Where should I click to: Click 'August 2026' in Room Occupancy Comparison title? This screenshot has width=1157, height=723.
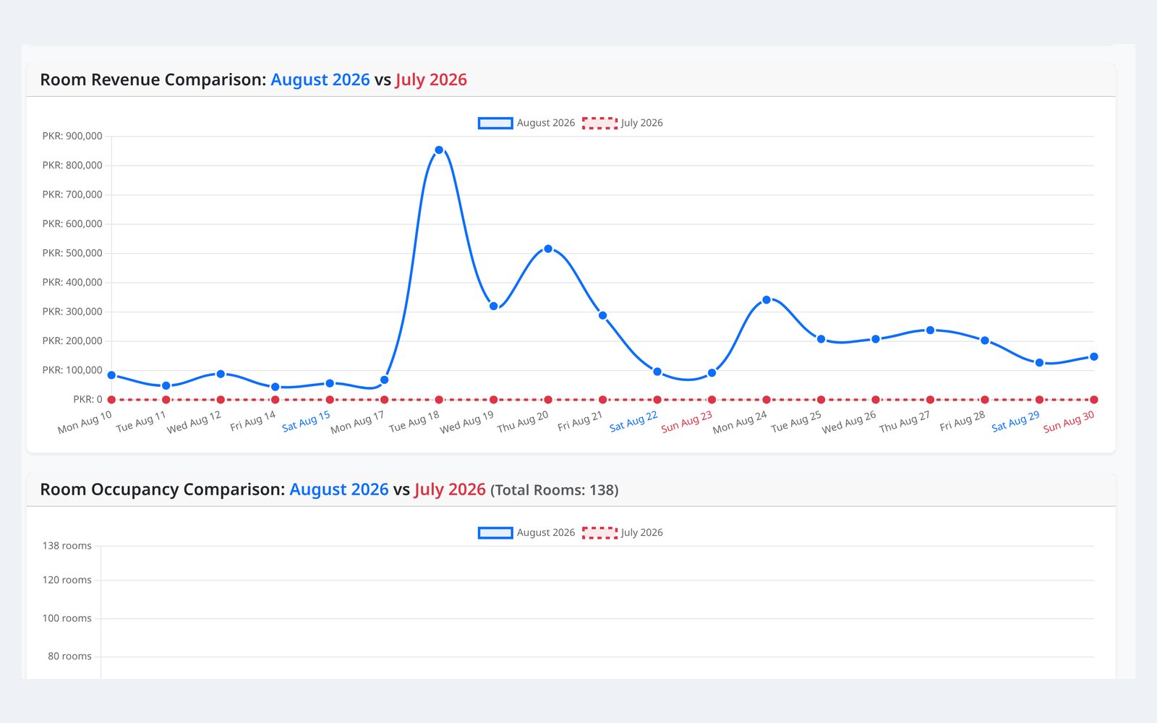click(339, 489)
